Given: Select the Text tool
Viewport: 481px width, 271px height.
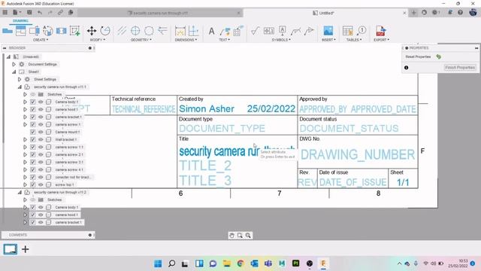Looking at the screenshot, I should [x=211, y=31].
